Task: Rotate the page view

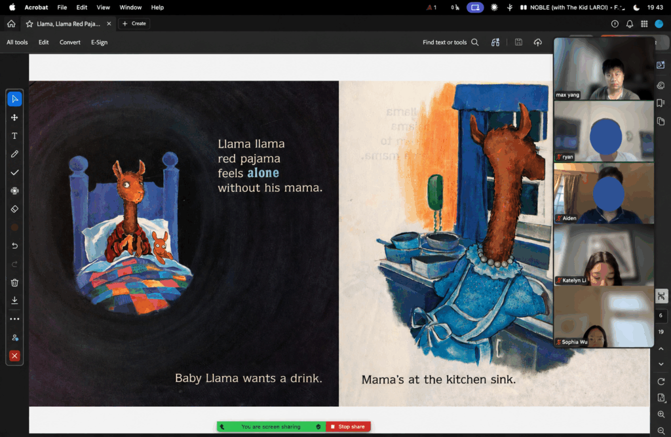Action: (x=661, y=381)
